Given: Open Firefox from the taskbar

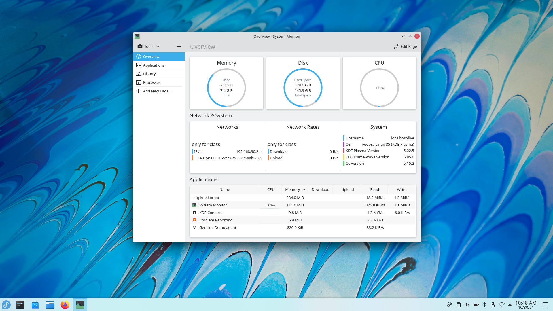Looking at the screenshot, I should (65, 304).
